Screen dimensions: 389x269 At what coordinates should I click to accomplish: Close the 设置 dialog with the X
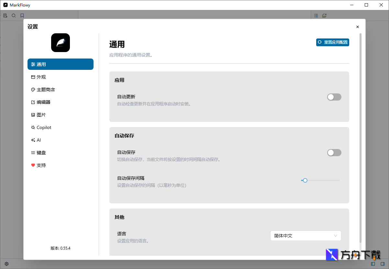358,27
